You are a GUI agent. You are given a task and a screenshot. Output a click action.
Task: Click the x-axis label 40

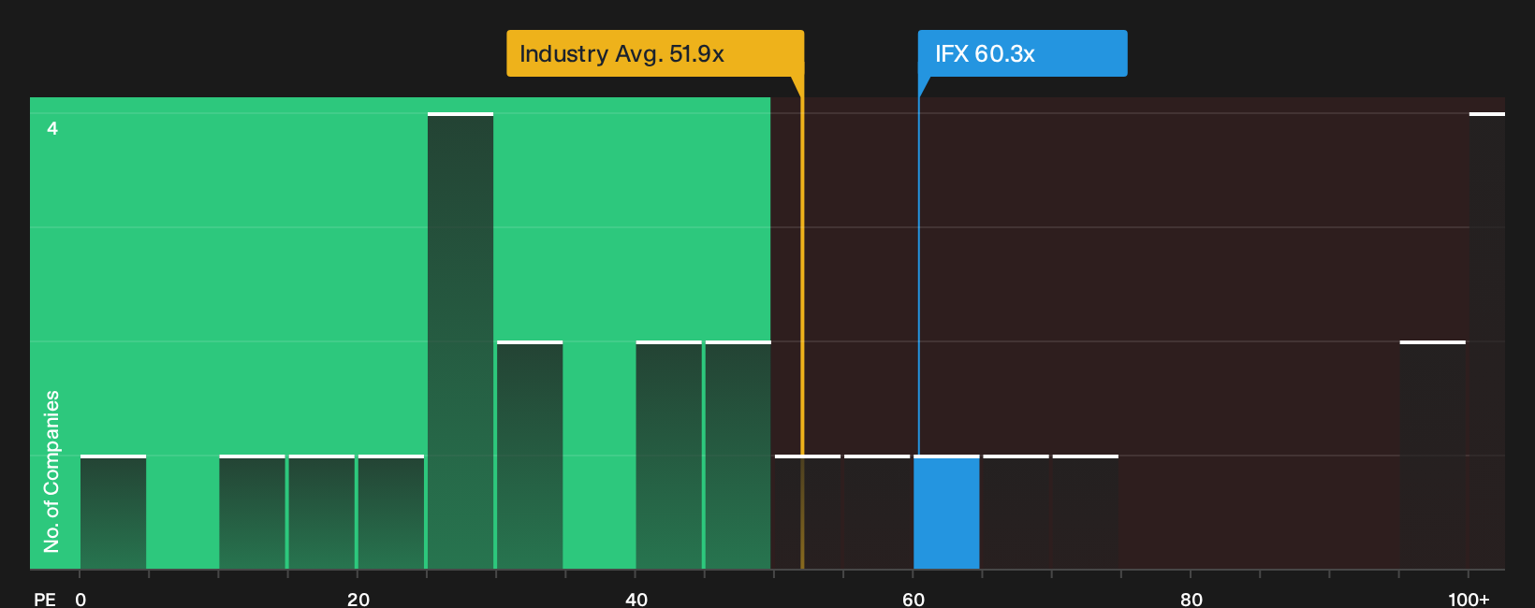tap(636, 600)
